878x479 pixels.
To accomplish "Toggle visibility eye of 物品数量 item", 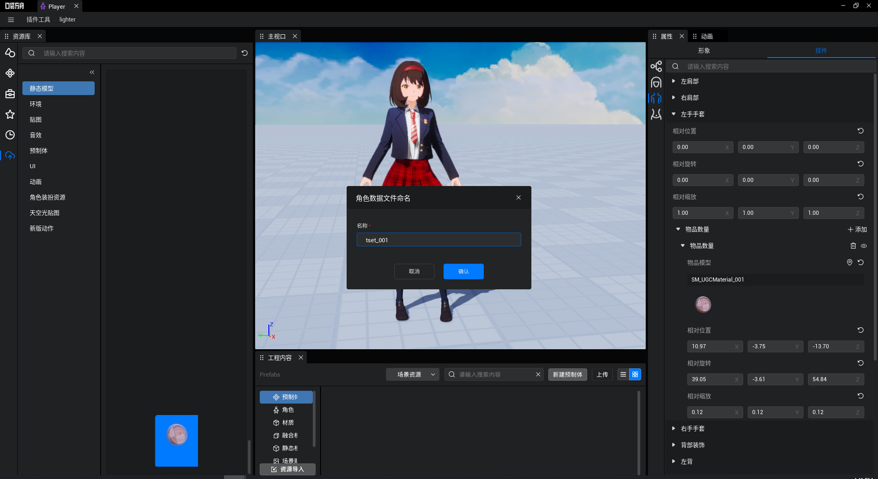I will pos(864,246).
